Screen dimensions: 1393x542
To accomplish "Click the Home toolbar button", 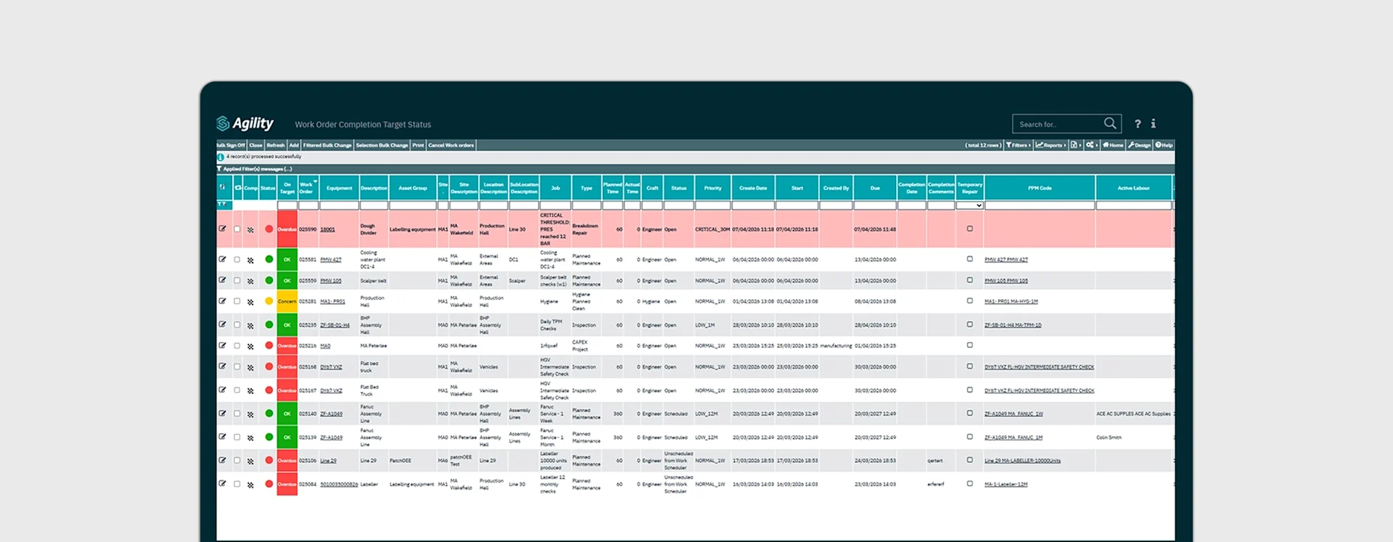I will [x=1113, y=145].
